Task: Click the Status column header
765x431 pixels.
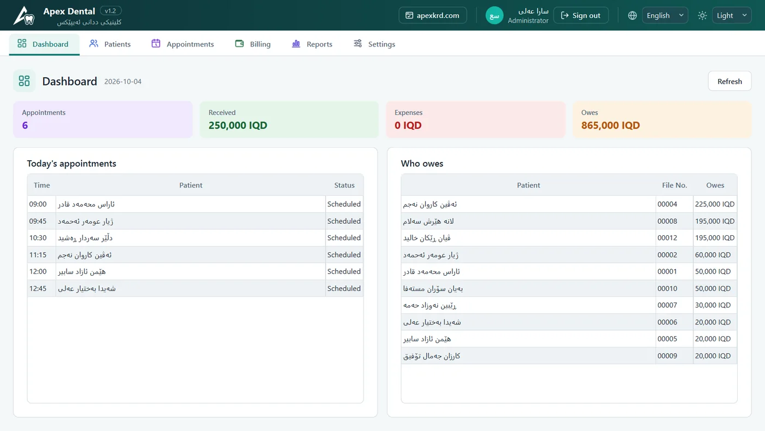Action: [x=344, y=185]
